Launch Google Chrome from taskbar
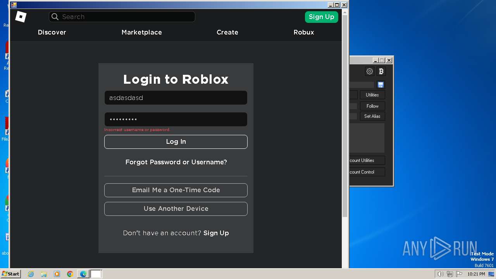The image size is (496, 279). pos(70,274)
